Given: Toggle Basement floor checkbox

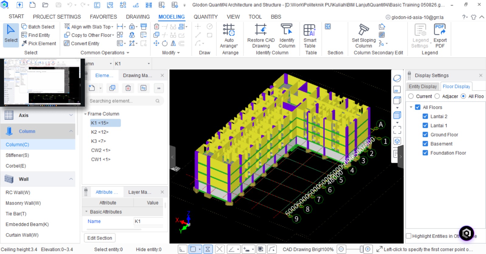Looking at the screenshot, I should 425,144.
